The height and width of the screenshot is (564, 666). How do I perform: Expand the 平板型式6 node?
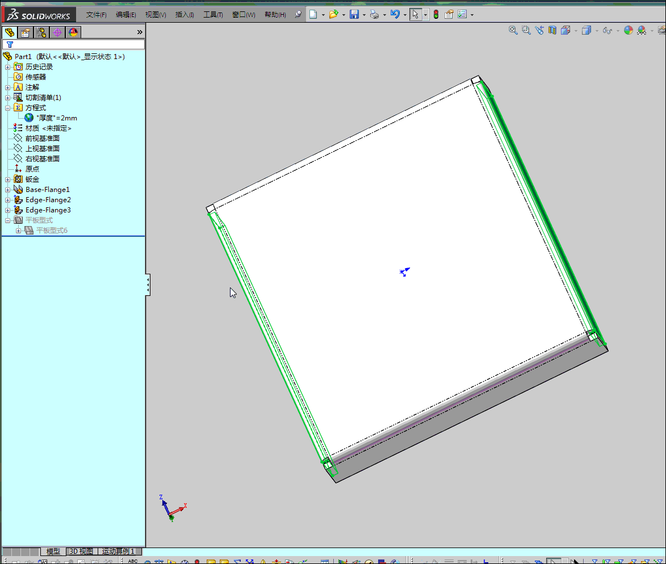tap(18, 231)
